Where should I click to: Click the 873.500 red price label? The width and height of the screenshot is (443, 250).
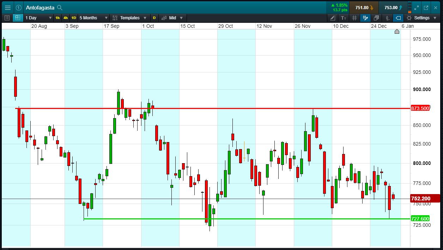point(420,108)
